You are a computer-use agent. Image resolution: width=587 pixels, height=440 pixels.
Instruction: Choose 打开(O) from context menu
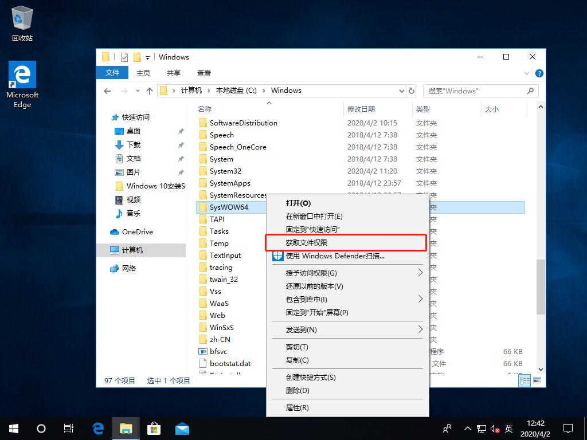coord(347,203)
